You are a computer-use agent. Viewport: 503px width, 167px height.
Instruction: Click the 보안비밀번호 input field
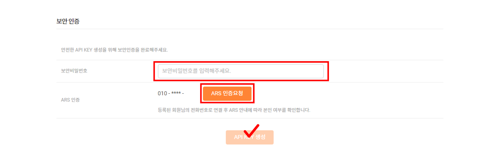coord(240,71)
